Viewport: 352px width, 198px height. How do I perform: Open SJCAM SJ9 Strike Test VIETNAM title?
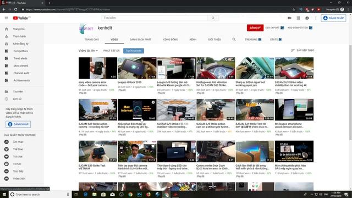pos(92,167)
